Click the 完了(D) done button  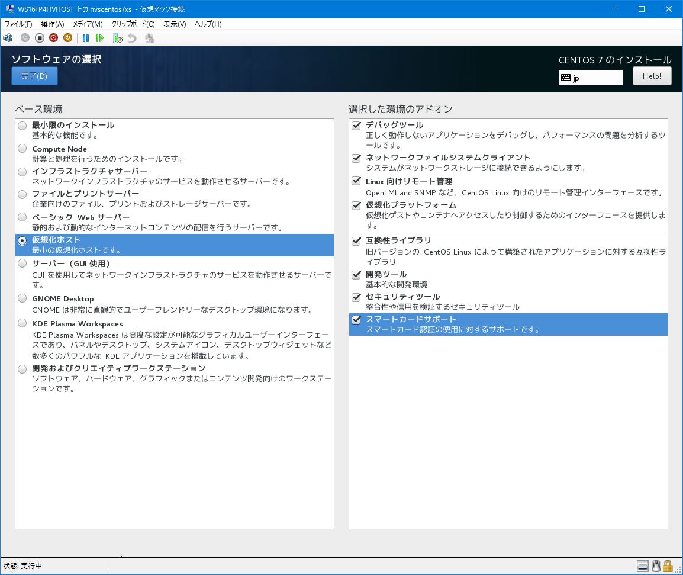[34, 76]
